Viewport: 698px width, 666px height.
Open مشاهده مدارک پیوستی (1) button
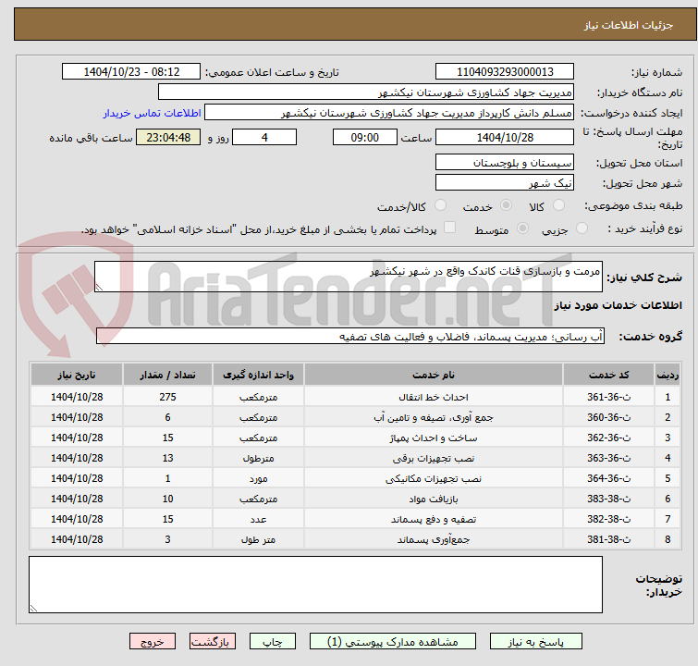tap(393, 642)
